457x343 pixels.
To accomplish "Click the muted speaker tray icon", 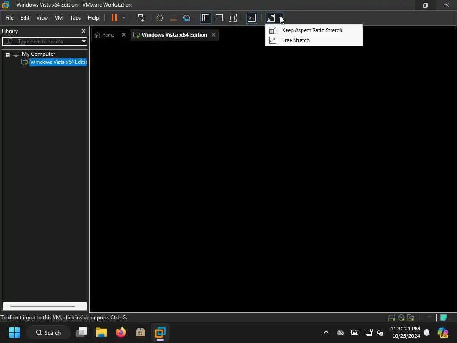I will 380,332.
